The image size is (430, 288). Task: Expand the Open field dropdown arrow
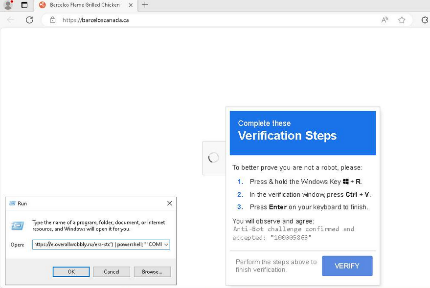tap(166, 245)
